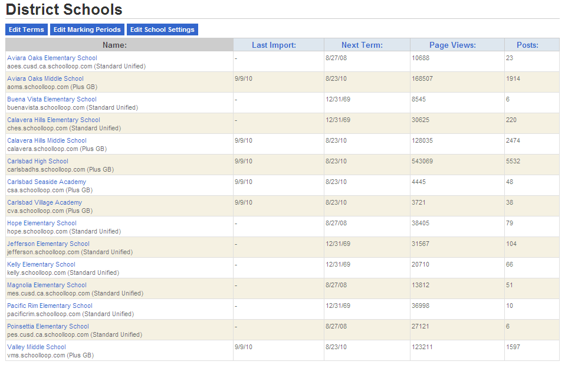The height and width of the screenshot is (371, 565).
Task: Select page views value 123211
Action: [422, 347]
